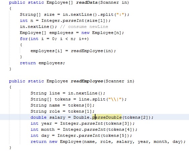
Task: Click the readData method name
Action: tap(87, 3)
